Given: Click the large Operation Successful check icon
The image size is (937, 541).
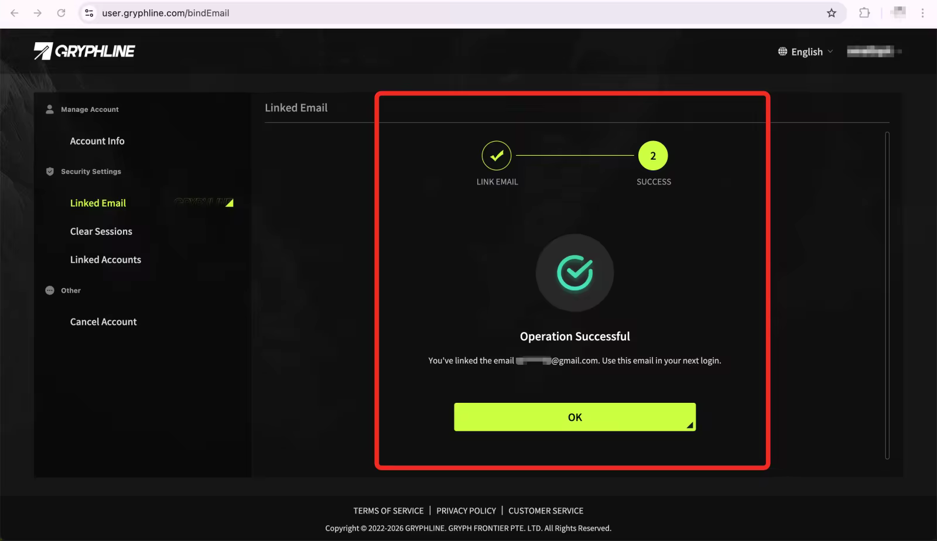Looking at the screenshot, I should (x=574, y=273).
